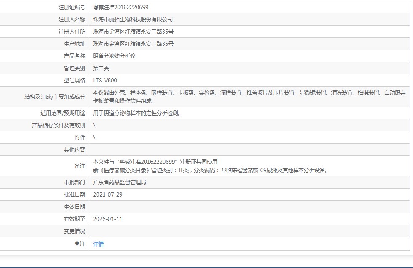The image size is (413, 268).
Task: Open the 详情 link
Action: pyautogui.click(x=98, y=244)
